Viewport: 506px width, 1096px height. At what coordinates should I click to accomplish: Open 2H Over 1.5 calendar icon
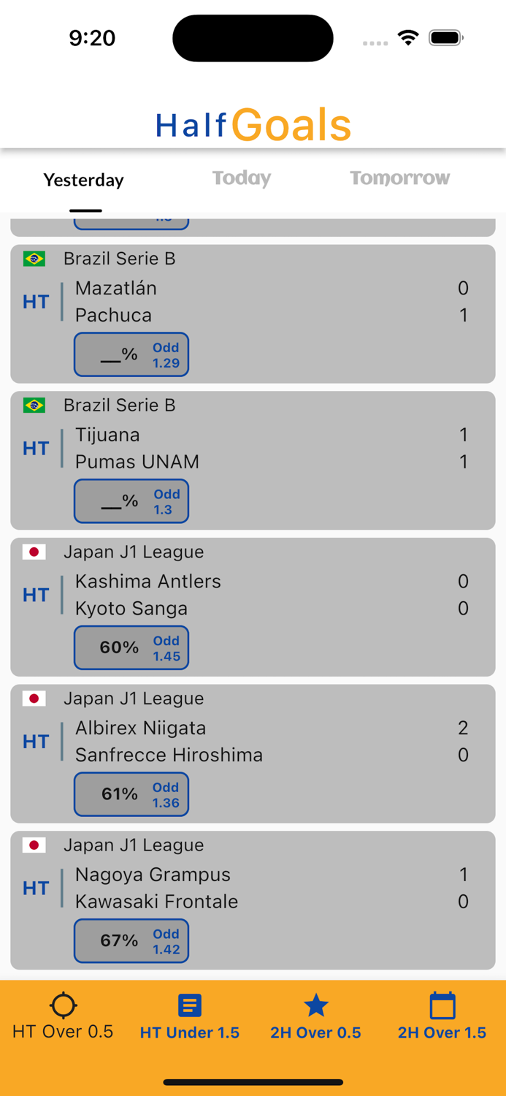(442, 1005)
